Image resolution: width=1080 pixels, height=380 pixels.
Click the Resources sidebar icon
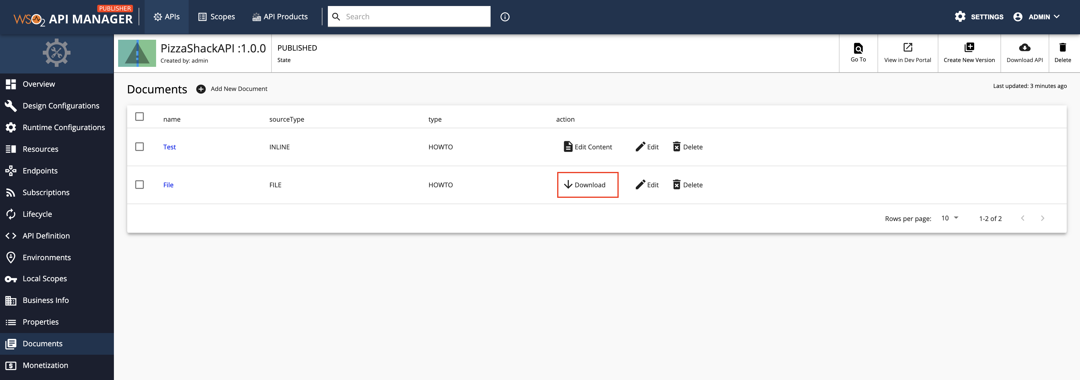11,149
